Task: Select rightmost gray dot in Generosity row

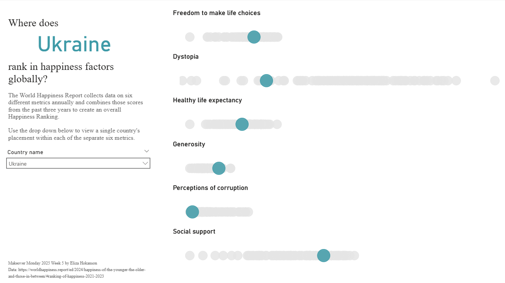Action: click(230, 168)
